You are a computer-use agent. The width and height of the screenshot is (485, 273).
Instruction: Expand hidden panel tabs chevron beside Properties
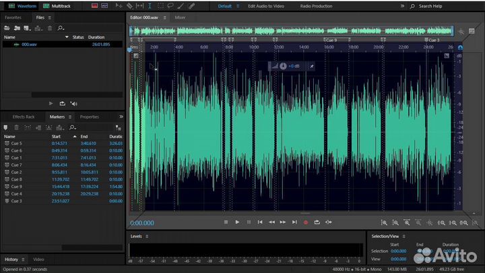[121, 117]
